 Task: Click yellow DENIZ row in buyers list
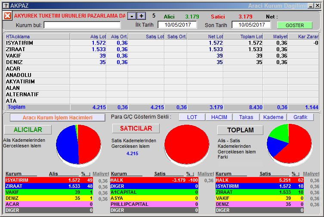[49, 198]
